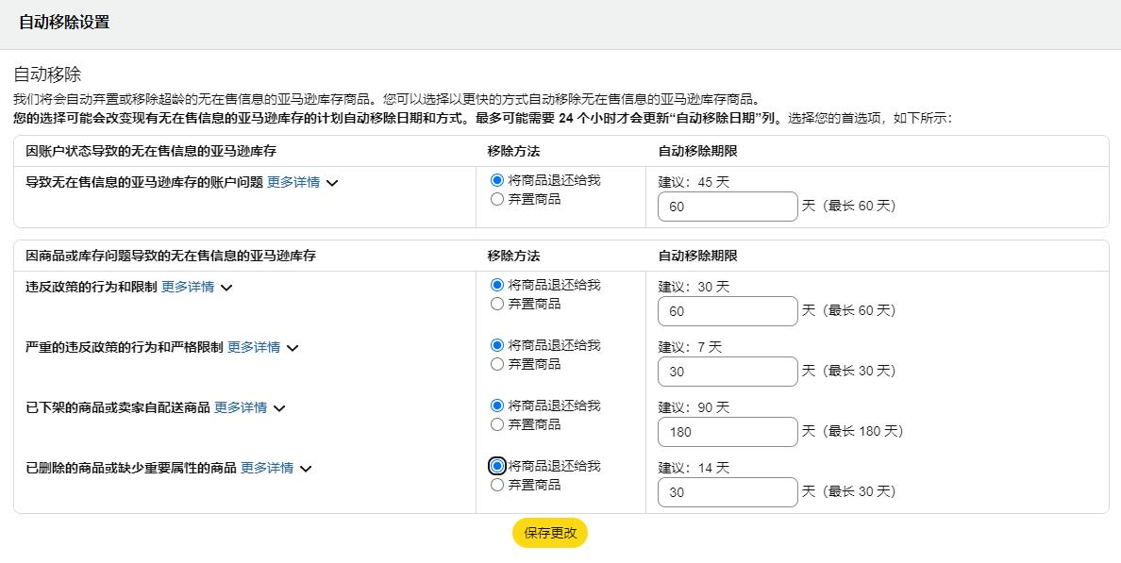The width and height of the screenshot is (1121, 563).
Task: Select 弃置商品 for 违反政策的行为和限制
Action: [x=497, y=304]
